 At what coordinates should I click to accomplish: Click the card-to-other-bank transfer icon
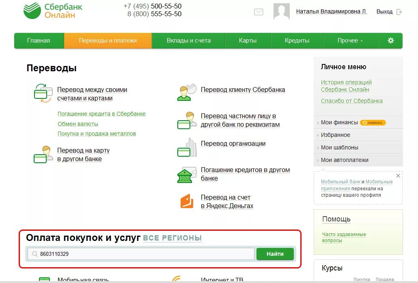coord(43,154)
